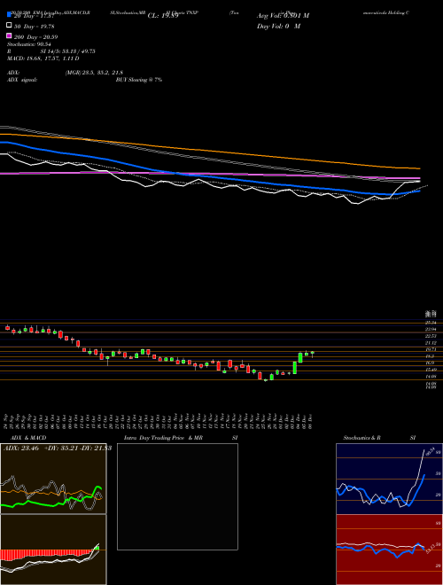The image size is (443, 585).
Task: Click the 15.49 price axis label
Action: click(431, 370)
